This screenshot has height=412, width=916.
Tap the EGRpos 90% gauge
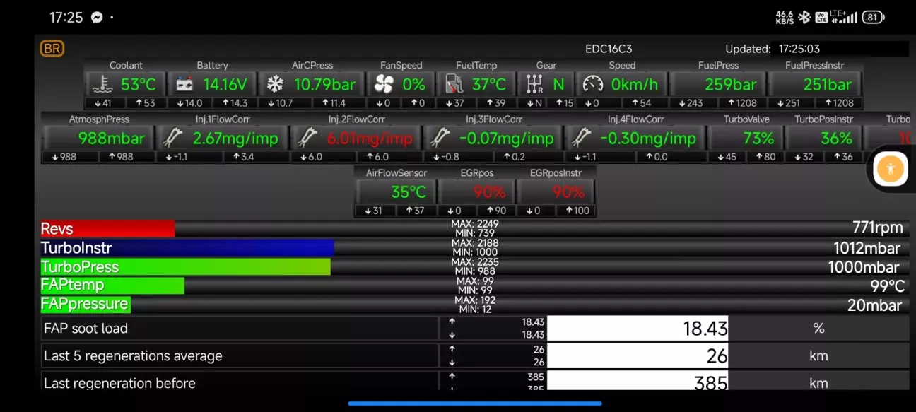click(x=476, y=192)
